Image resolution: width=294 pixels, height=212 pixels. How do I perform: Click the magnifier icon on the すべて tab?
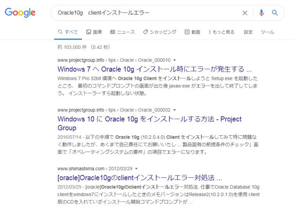coord(60,32)
